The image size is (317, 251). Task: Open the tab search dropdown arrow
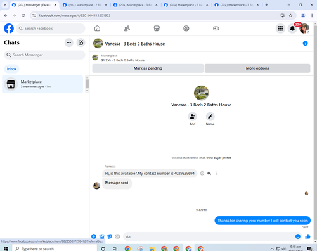5,5
